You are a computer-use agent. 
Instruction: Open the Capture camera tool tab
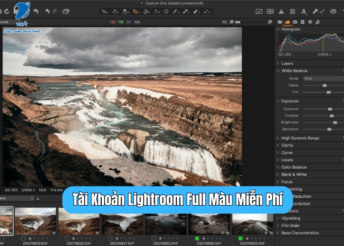pos(295,22)
